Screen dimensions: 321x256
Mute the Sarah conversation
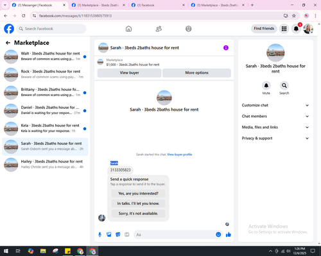click(x=266, y=86)
